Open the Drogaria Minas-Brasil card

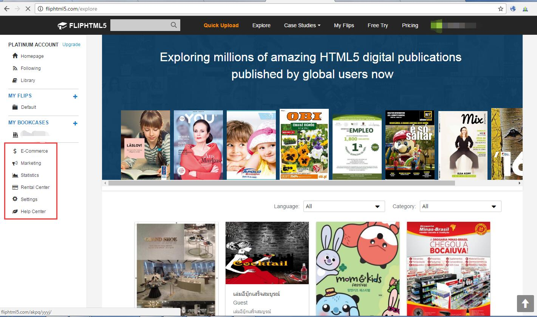pos(449,269)
